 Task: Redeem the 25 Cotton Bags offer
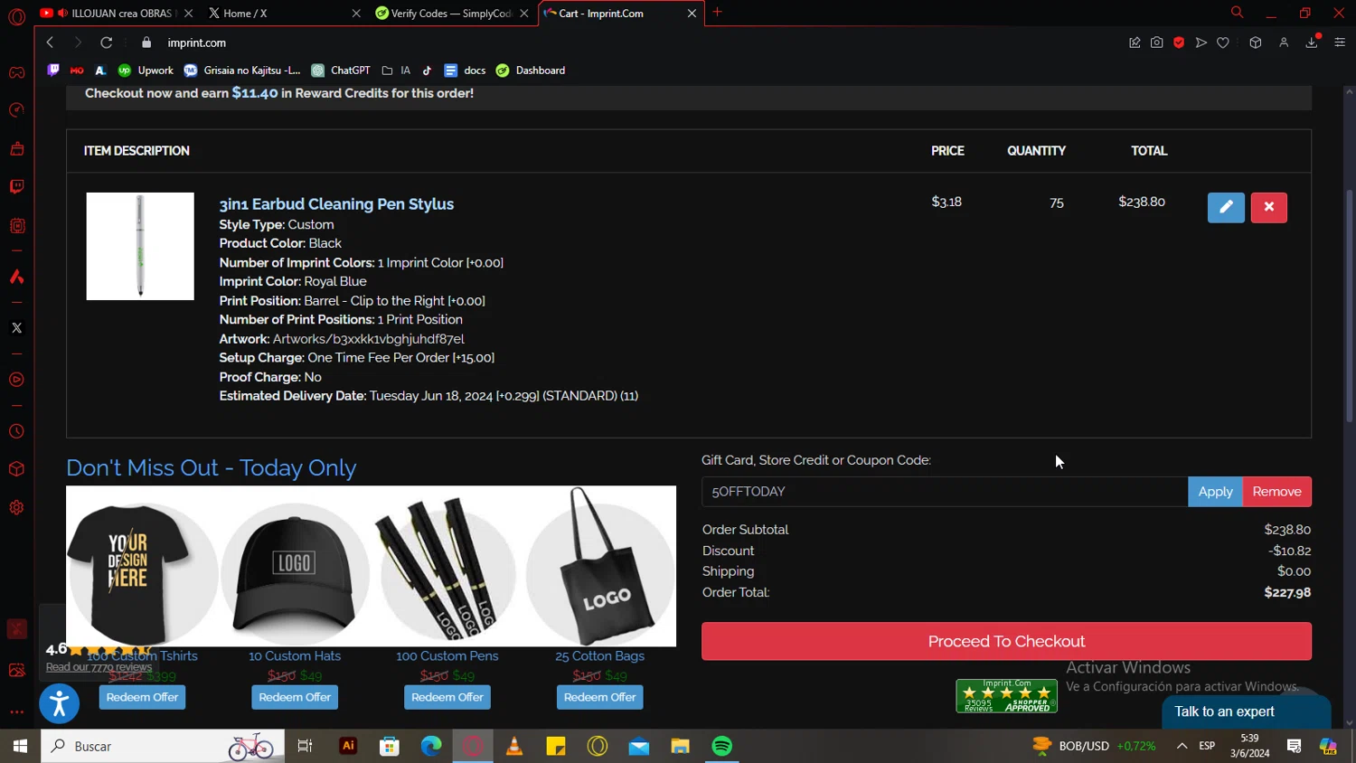pos(599,697)
